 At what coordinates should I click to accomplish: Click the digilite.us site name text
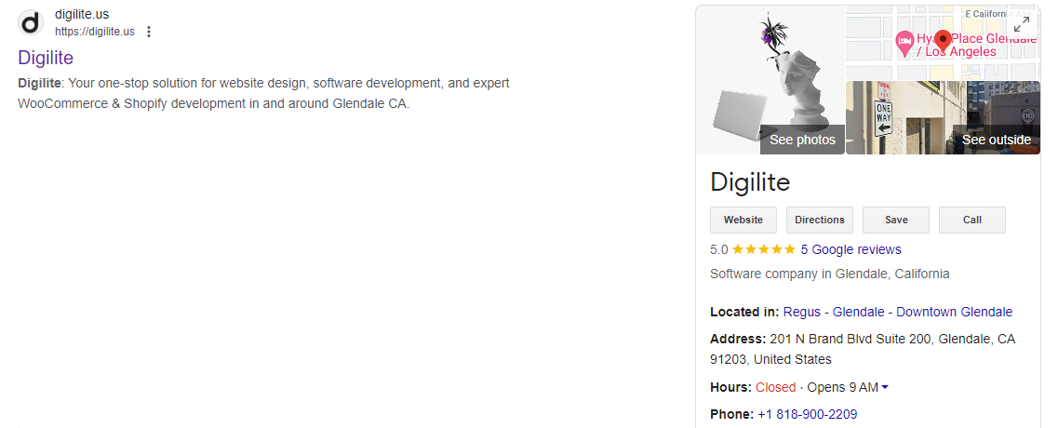click(x=82, y=14)
